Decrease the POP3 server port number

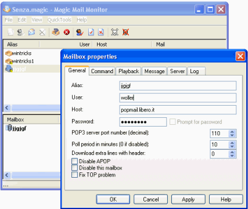pyautogui.click(x=232, y=135)
